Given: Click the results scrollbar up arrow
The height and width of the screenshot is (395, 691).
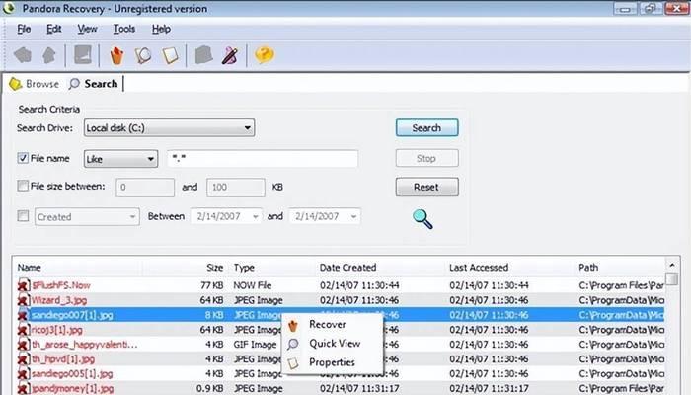Looking at the screenshot, I should [x=672, y=266].
